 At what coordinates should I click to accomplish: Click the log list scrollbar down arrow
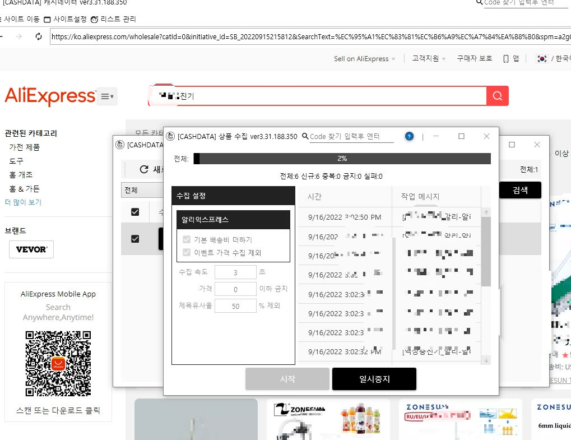[x=486, y=360]
